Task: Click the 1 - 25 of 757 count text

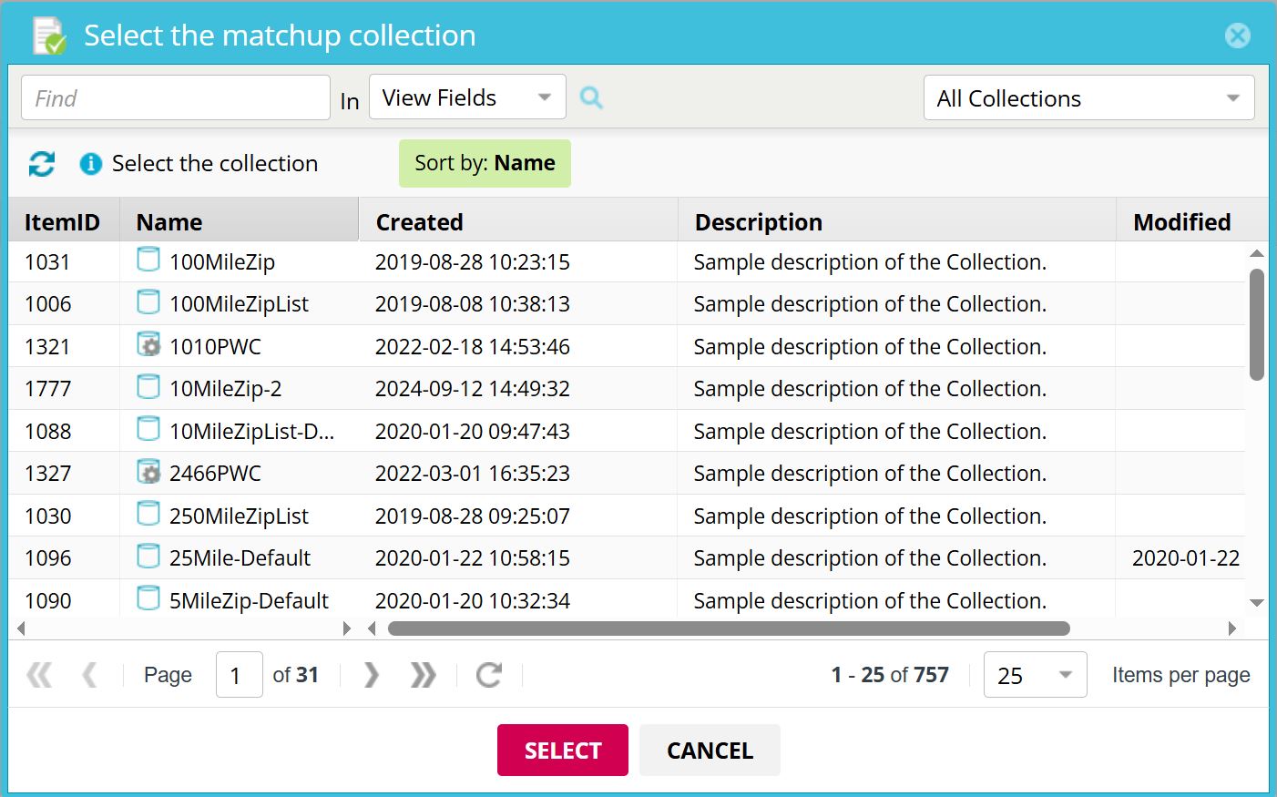Action: click(890, 675)
